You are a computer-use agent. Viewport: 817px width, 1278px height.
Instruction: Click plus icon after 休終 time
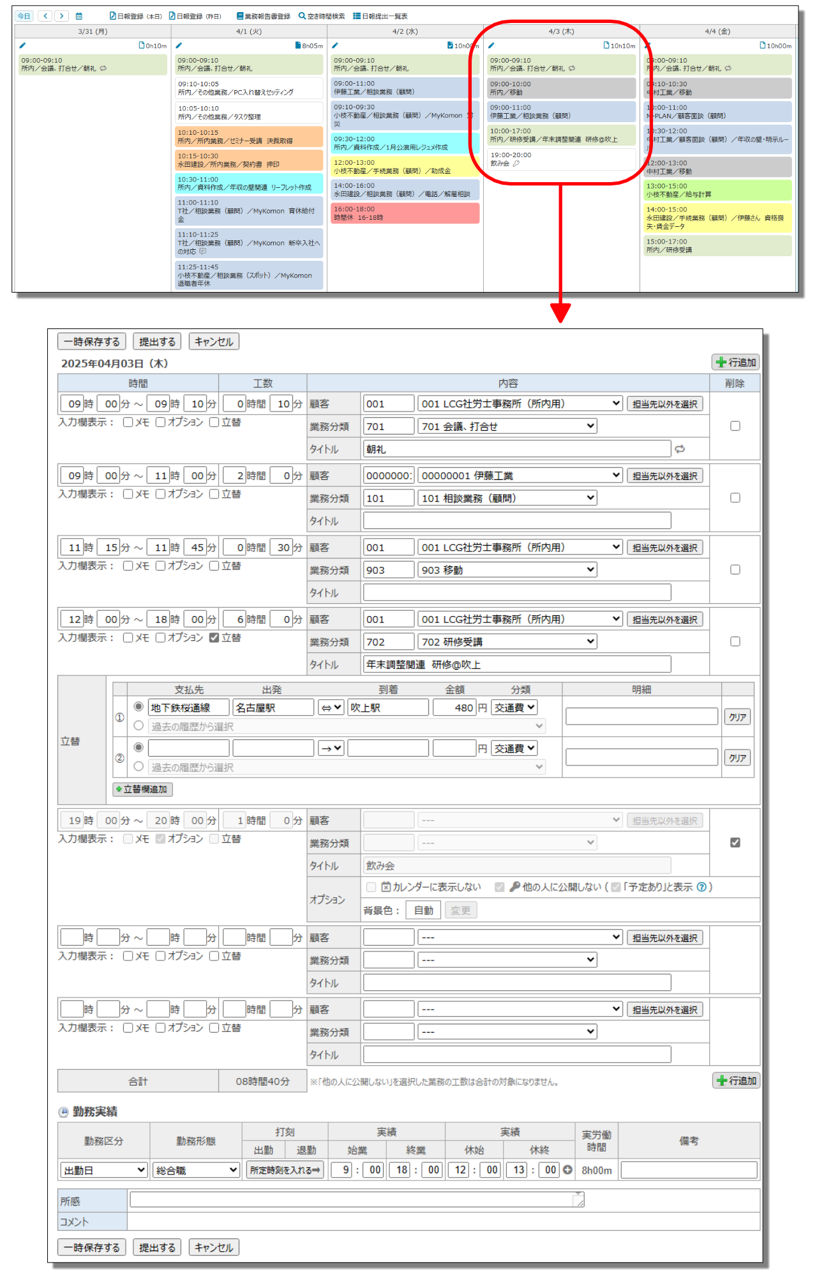point(567,1170)
